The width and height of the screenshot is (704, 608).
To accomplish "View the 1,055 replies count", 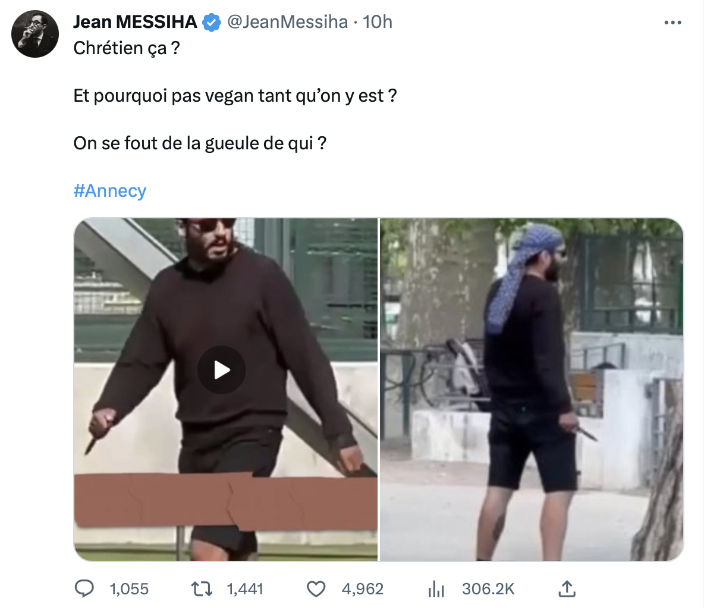I will (x=129, y=589).
